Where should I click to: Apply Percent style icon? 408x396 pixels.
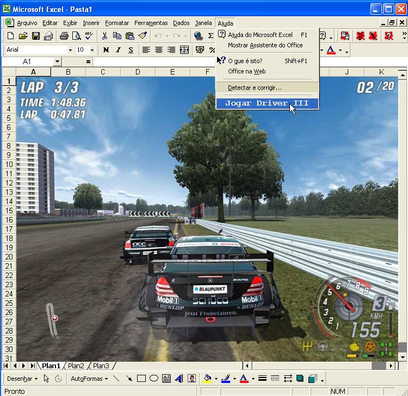[212, 49]
